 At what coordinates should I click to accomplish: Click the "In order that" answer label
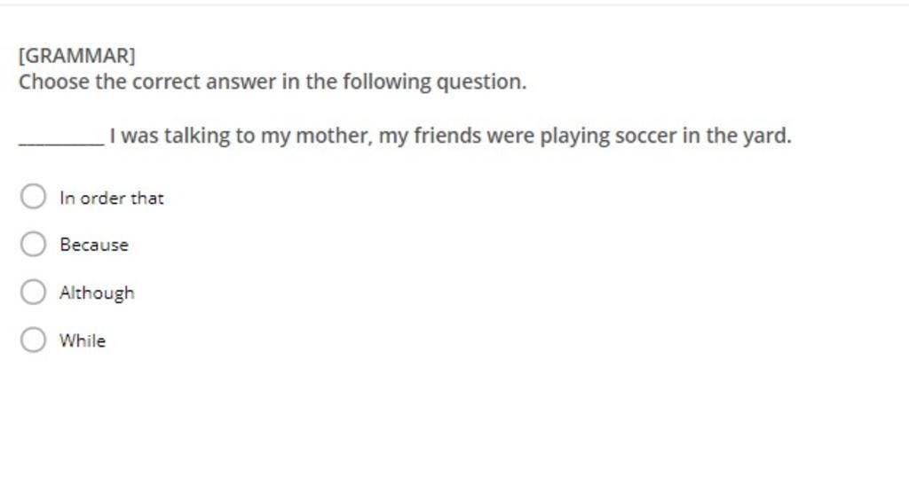pyautogui.click(x=111, y=198)
